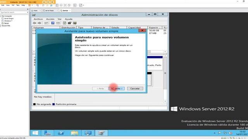Click the green Refresh toolbar icon
Screen dimensions: 248x139
[65, 23]
